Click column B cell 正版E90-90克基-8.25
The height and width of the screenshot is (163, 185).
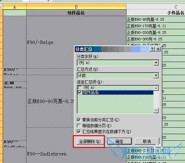pyautogui.click(x=51, y=101)
